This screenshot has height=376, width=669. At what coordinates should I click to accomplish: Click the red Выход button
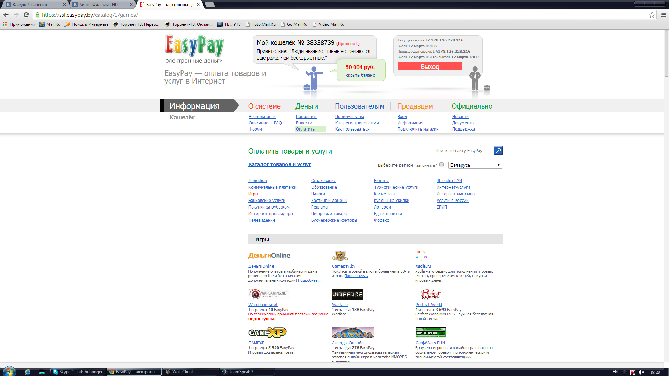(430, 66)
